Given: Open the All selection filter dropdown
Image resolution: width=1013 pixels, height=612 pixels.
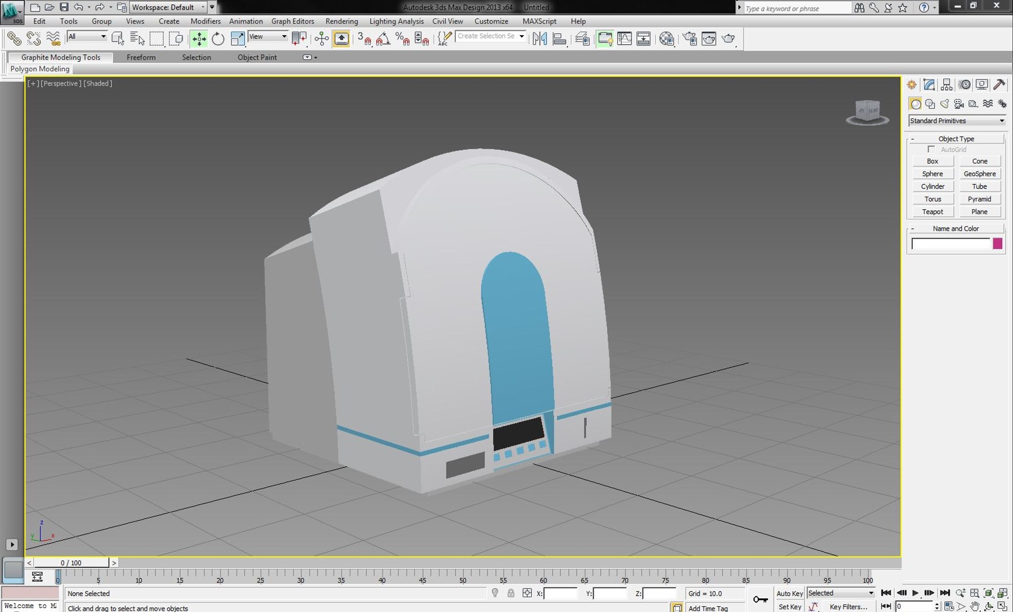Looking at the screenshot, I should pos(87,36).
